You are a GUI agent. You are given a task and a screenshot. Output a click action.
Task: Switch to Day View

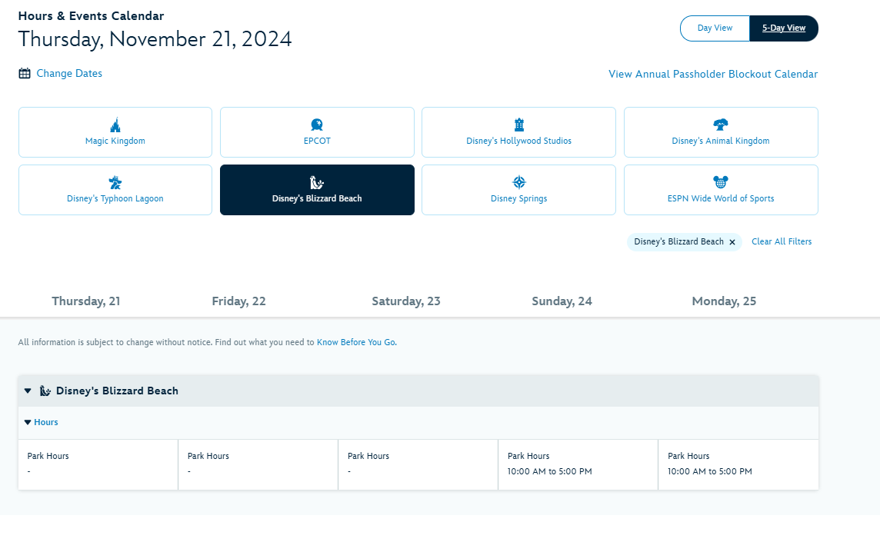(x=715, y=28)
